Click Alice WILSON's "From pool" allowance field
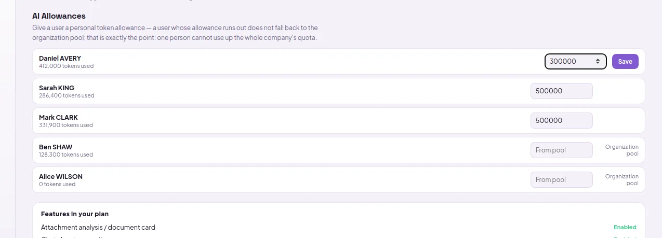 [561, 179]
